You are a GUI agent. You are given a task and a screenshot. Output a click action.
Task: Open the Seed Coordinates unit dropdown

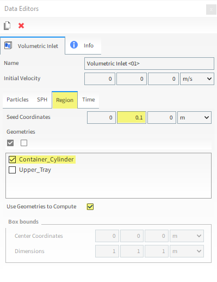point(194,118)
